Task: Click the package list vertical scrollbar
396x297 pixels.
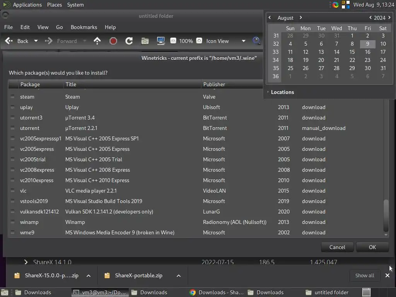Action: [x=386, y=215]
